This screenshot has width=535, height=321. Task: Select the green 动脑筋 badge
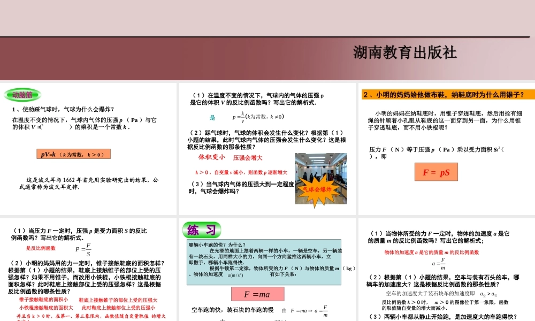coord(22,95)
